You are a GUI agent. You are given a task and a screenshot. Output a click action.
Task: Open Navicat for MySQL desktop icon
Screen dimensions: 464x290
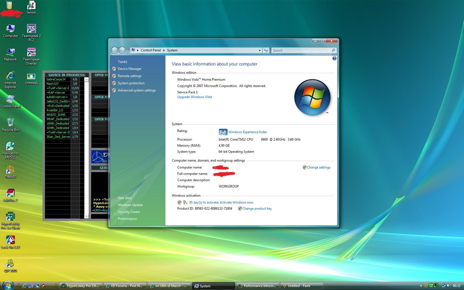coord(10,150)
